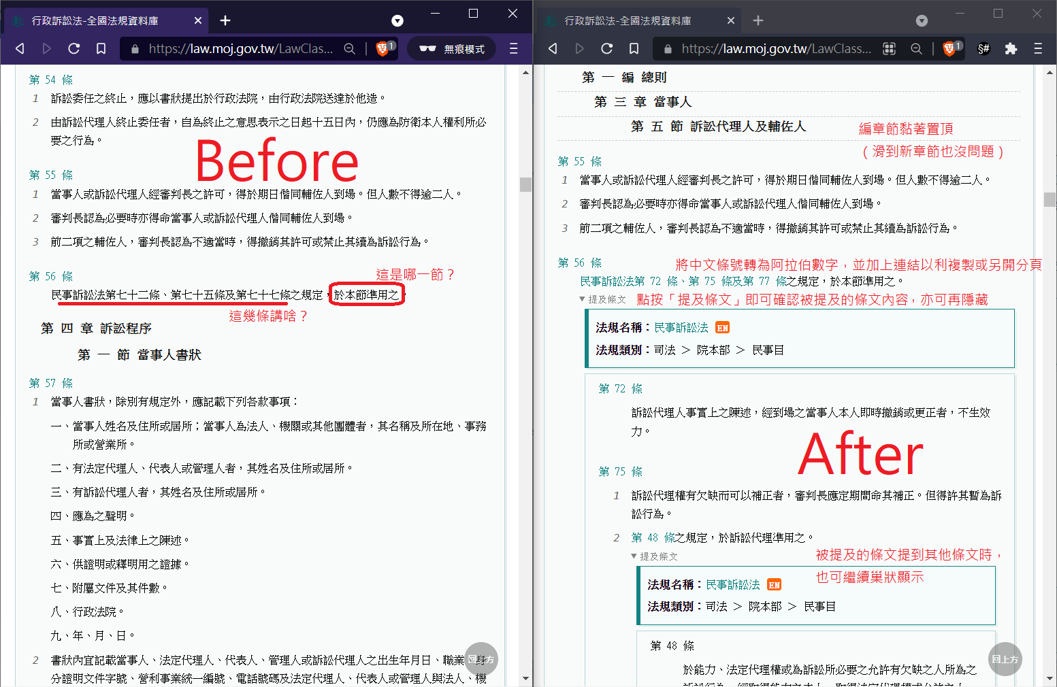Click 第 54 條 link in left window

point(51,80)
